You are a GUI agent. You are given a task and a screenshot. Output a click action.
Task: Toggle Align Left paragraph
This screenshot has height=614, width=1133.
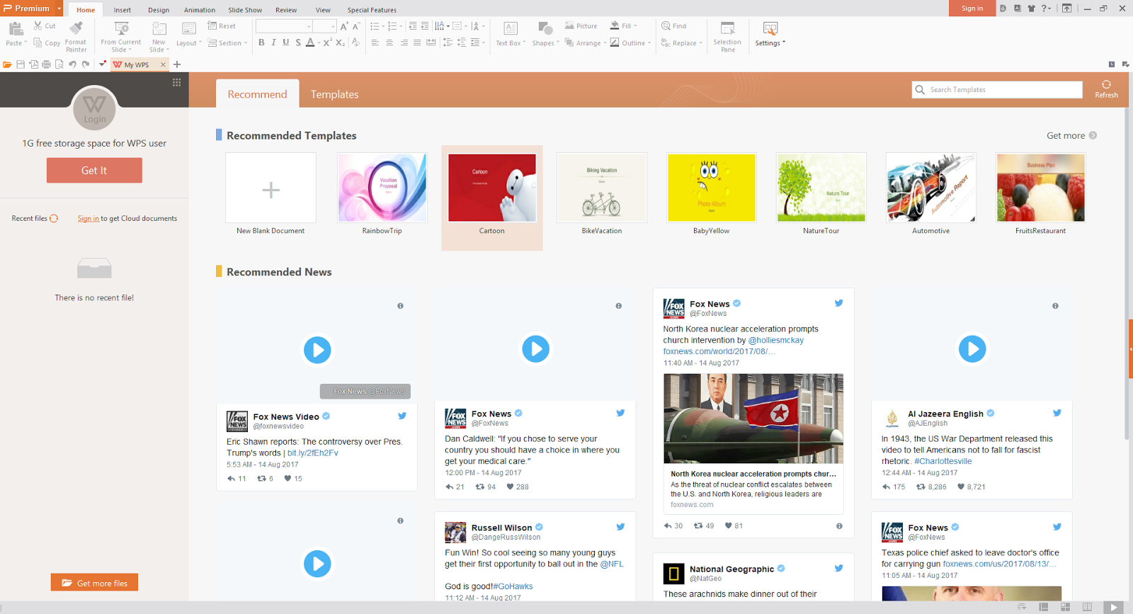click(x=375, y=42)
